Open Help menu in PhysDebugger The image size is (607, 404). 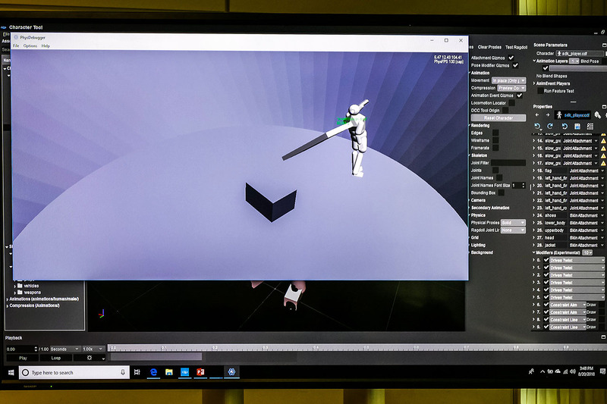46,45
